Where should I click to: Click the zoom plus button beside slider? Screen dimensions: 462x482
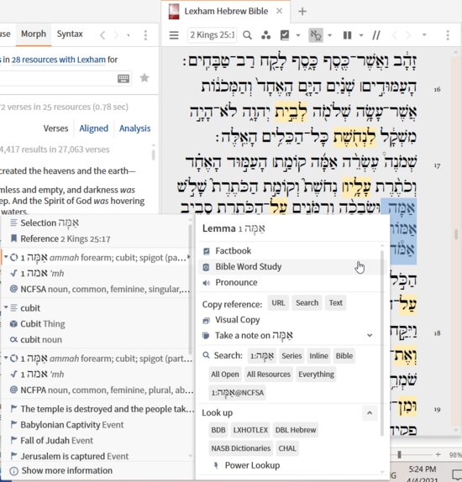click(438, 454)
